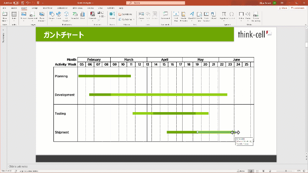Image resolution: width=308 pixels, height=173 pixels.
Task: Open Ribbon Display Options button
Action: pyautogui.click(x=282, y=3)
